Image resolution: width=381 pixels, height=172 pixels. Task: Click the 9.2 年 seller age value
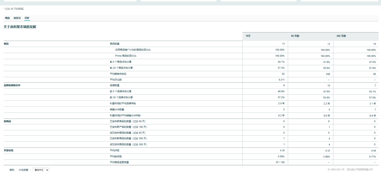coord(282,115)
